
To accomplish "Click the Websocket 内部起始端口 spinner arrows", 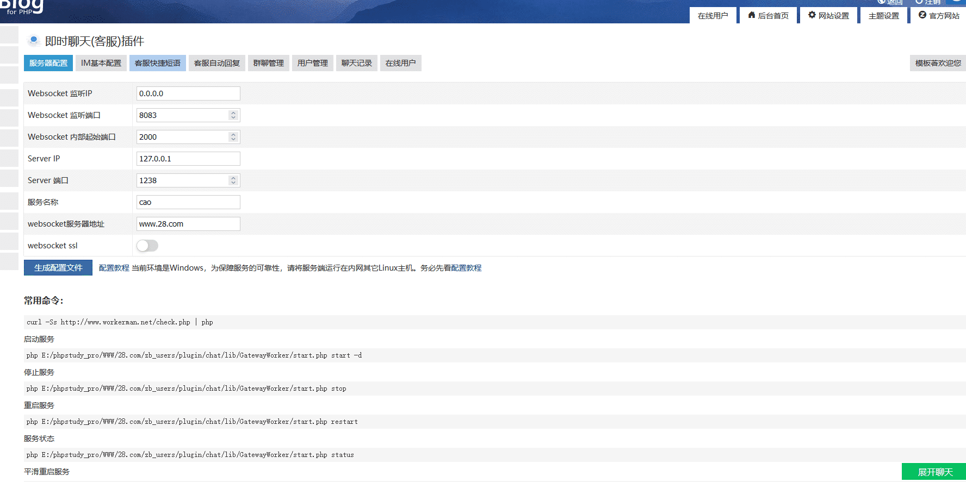I will tap(233, 137).
